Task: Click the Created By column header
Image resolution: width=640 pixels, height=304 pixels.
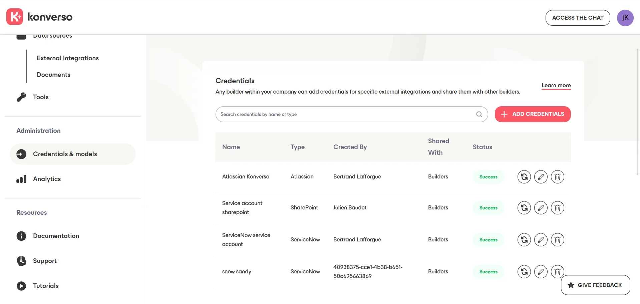Action: click(350, 147)
